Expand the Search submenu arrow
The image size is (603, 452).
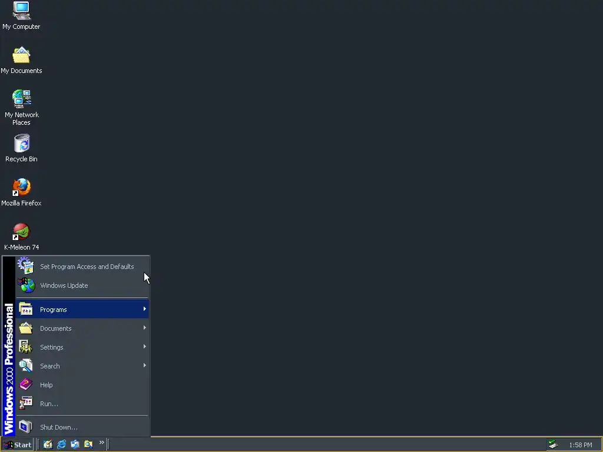(x=145, y=365)
